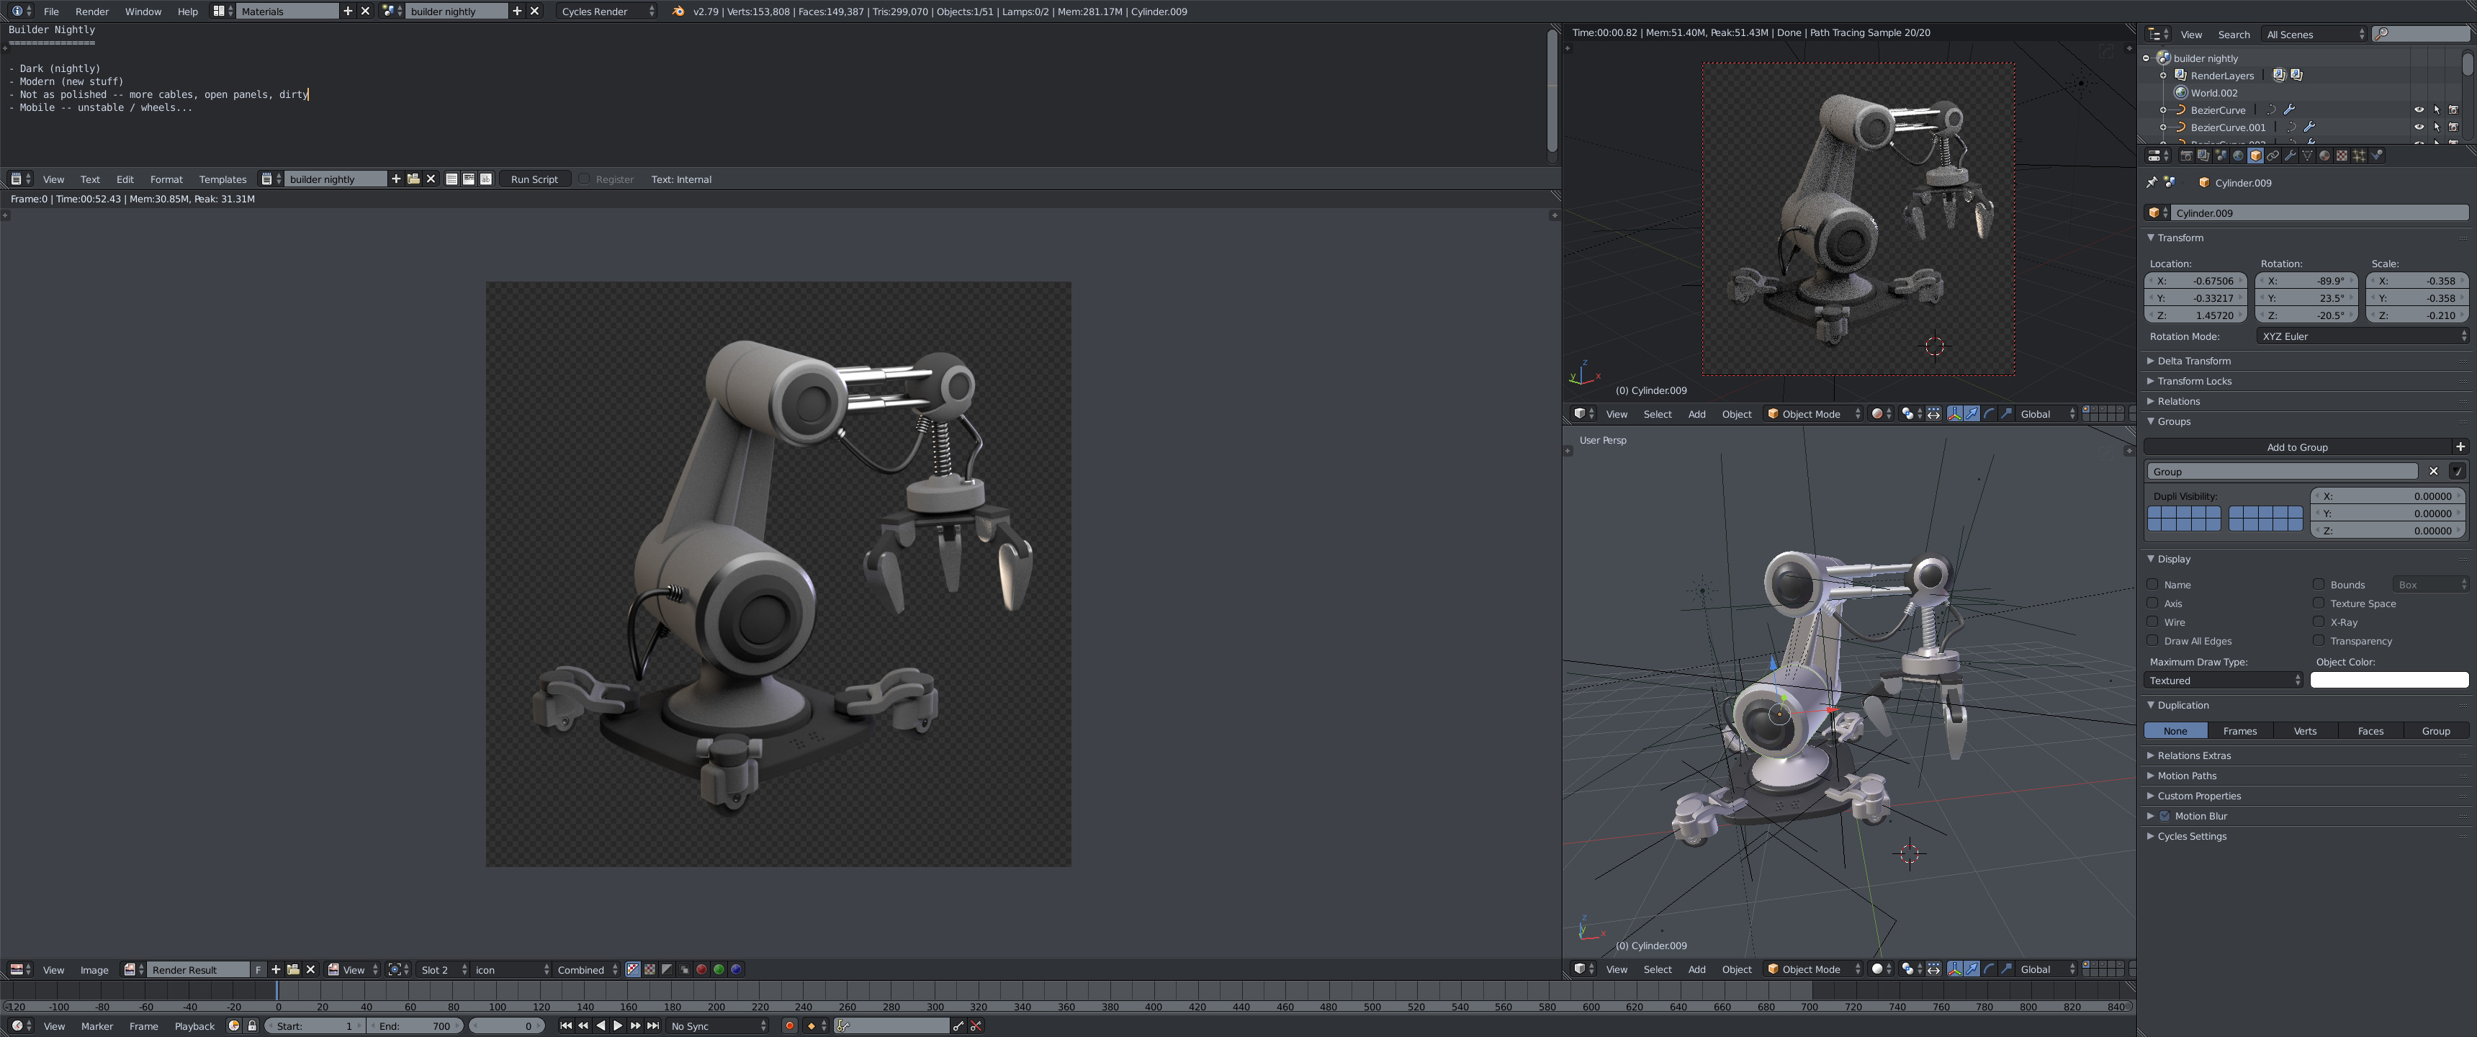Expand the Delta Transform panel
This screenshot has height=1037, width=2477.
click(x=2193, y=361)
